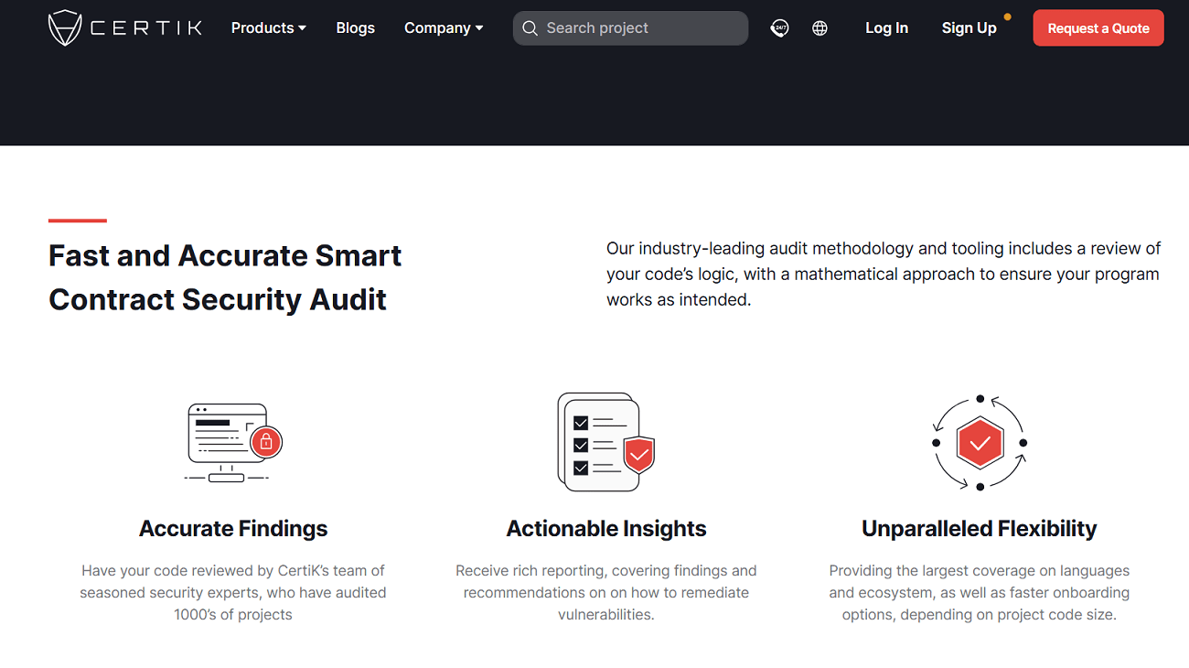Select the Unparalleled Flexibility hexagon icon
Viewport: 1189px width, 668px height.
click(x=980, y=442)
